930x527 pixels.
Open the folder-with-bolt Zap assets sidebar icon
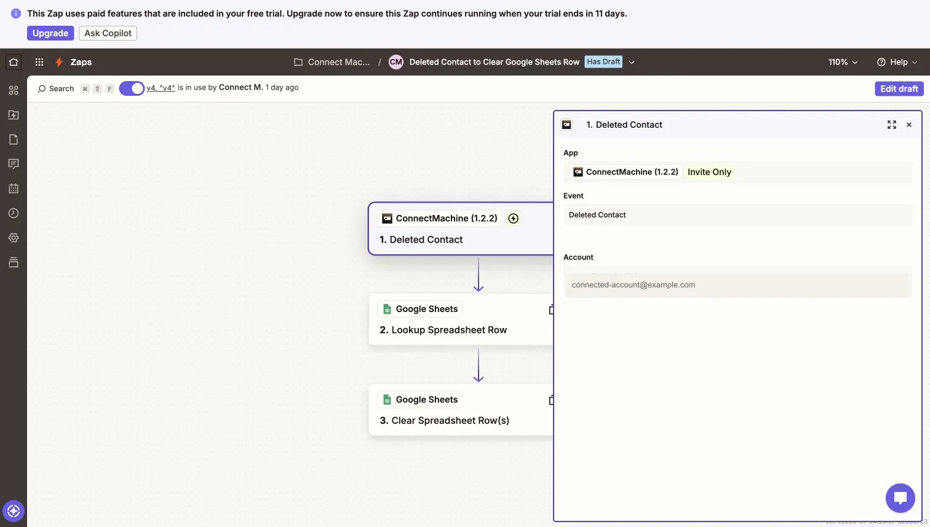pyautogui.click(x=14, y=115)
